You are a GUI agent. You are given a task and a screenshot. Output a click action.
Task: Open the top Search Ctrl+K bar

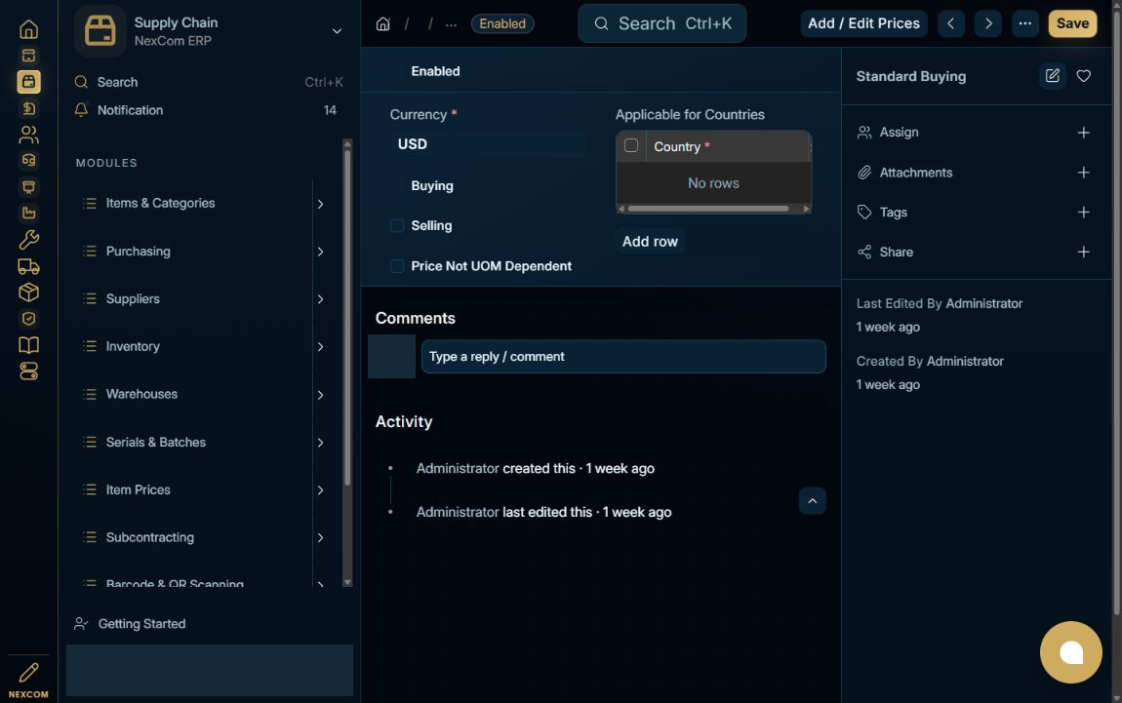(661, 23)
